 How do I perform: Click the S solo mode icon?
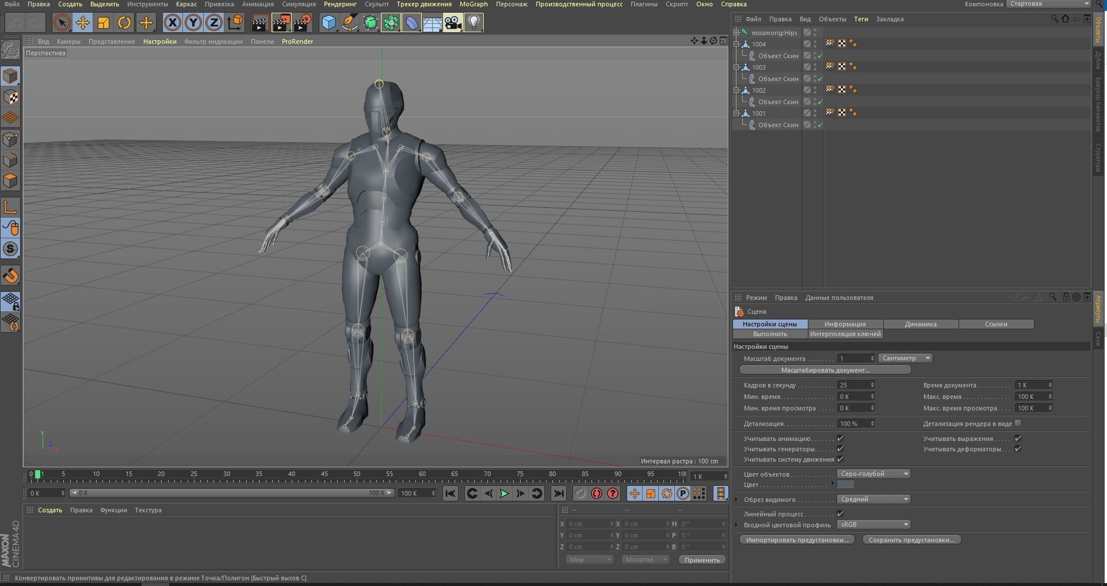click(10, 249)
